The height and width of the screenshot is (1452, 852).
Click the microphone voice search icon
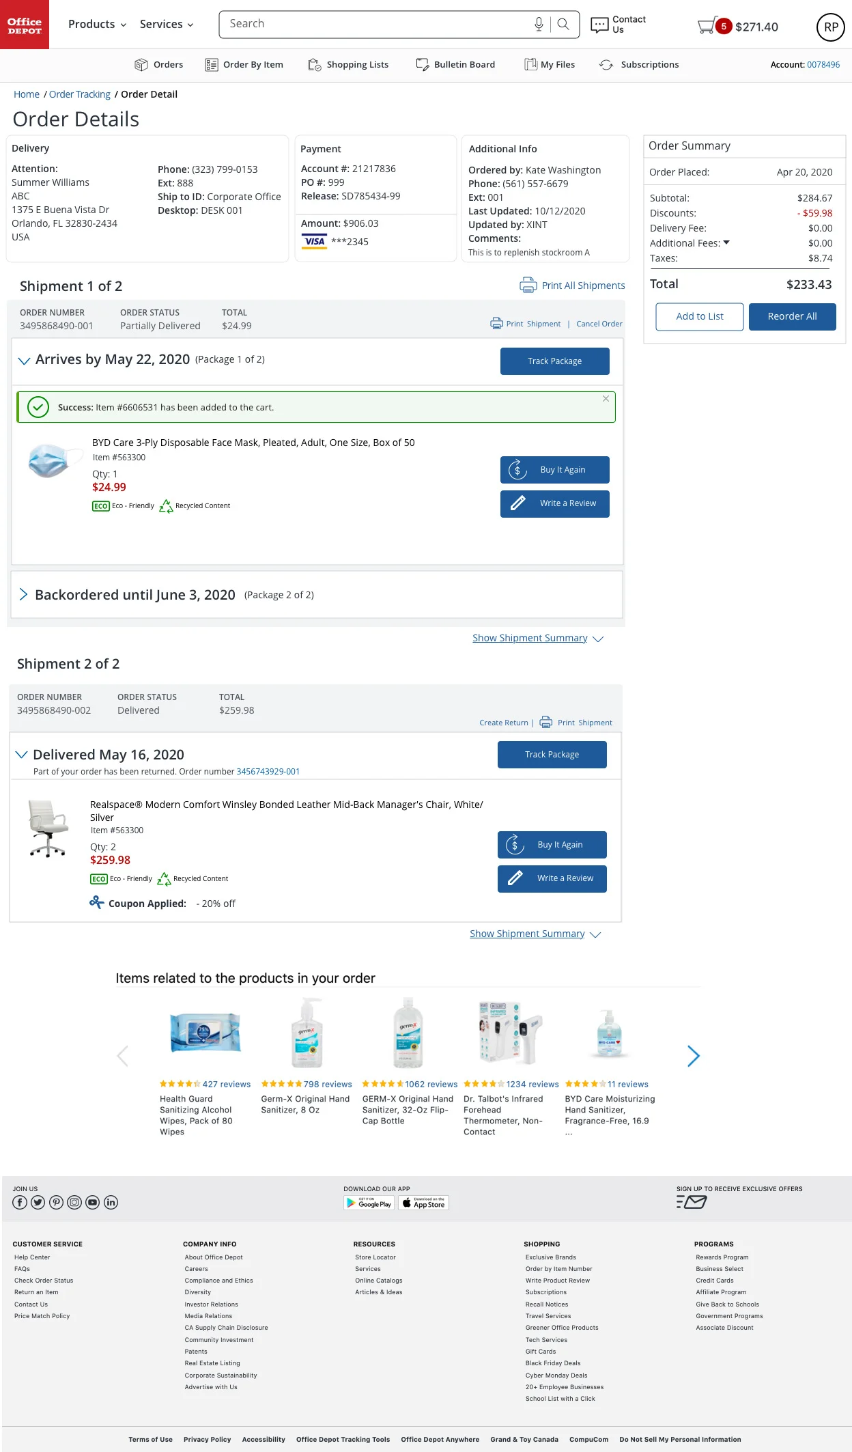539,25
